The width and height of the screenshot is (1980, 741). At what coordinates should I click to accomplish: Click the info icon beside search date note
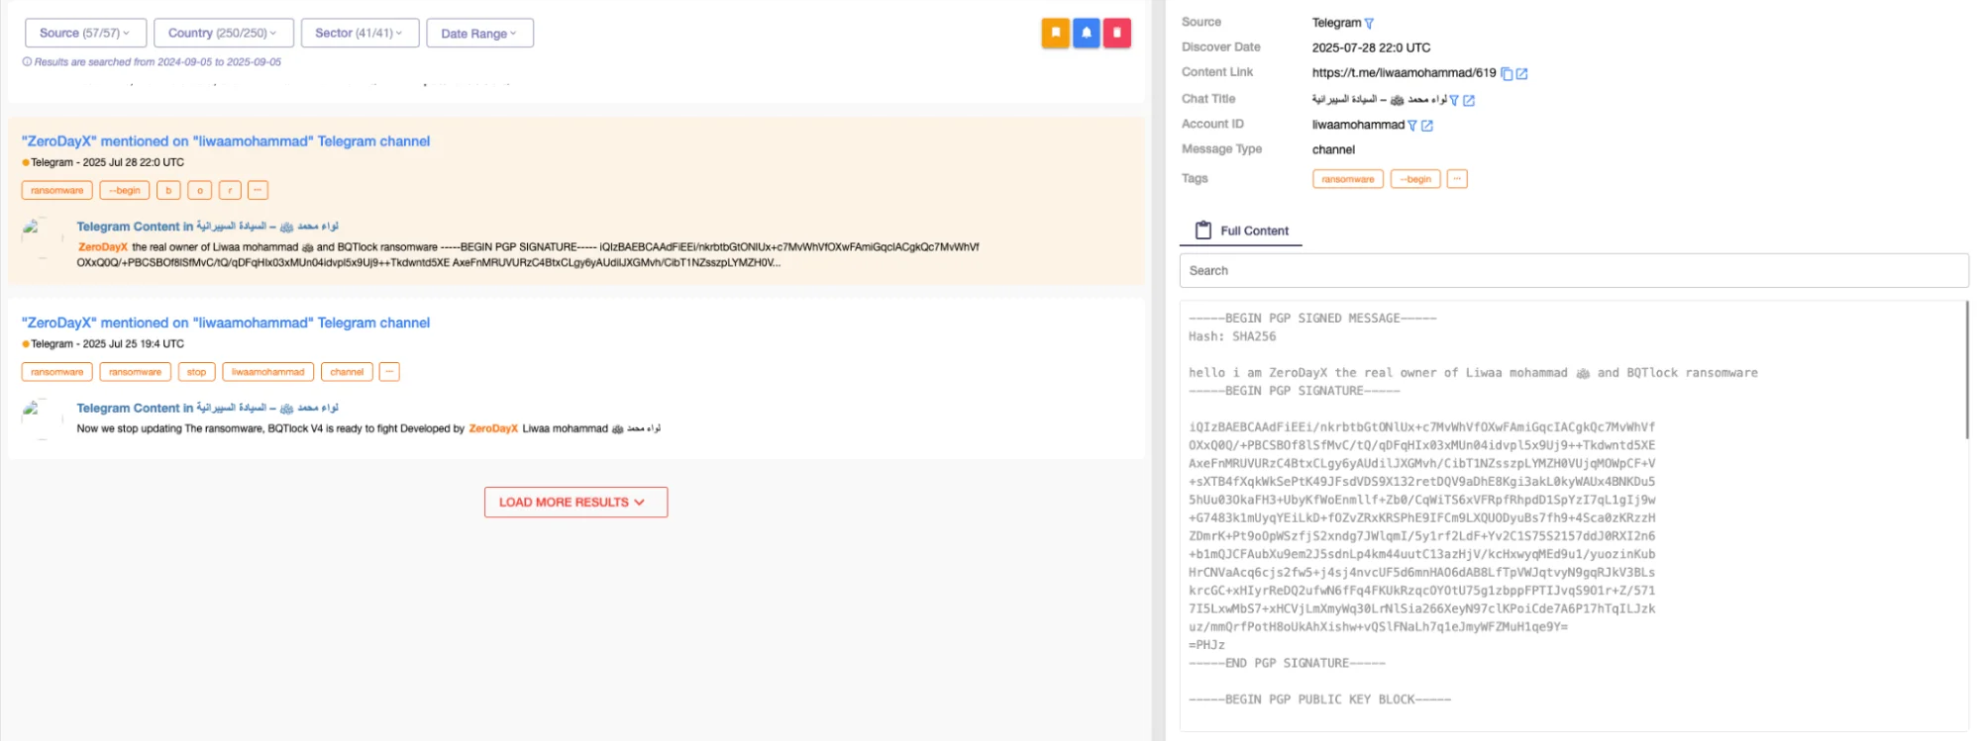click(x=27, y=61)
